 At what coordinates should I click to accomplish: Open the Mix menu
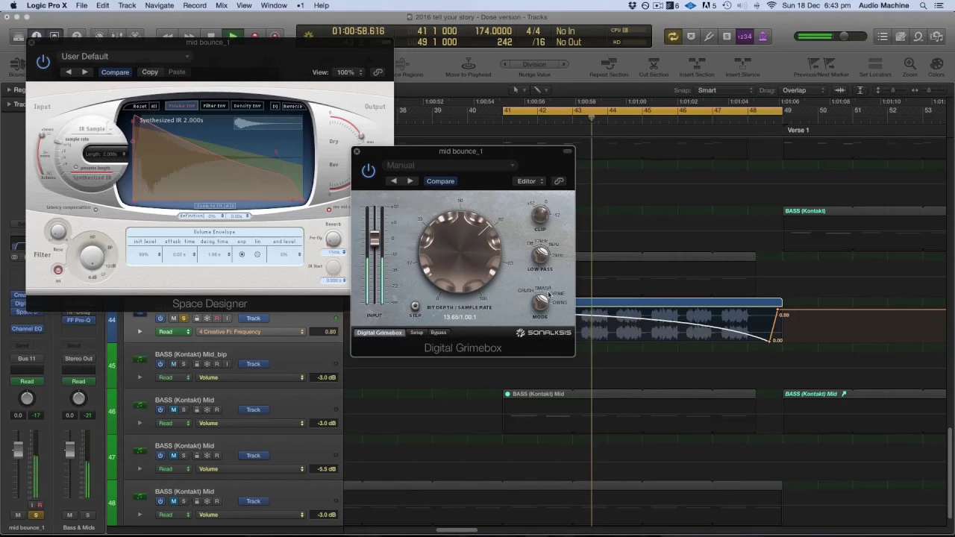point(222,6)
